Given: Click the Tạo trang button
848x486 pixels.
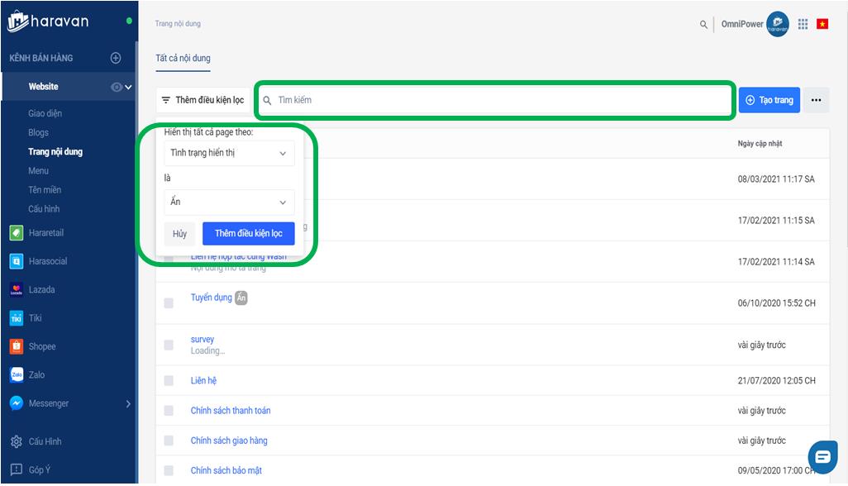Looking at the screenshot, I should click(769, 100).
